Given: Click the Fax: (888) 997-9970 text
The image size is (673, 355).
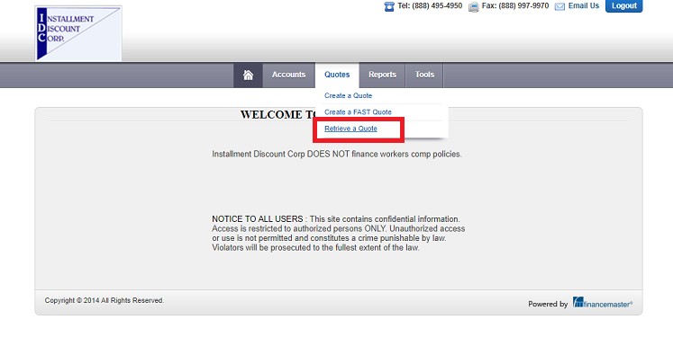Looking at the screenshot, I should (x=515, y=6).
